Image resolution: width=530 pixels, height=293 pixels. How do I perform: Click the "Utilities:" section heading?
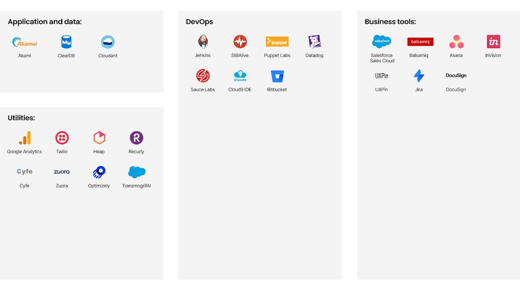pyautogui.click(x=21, y=118)
